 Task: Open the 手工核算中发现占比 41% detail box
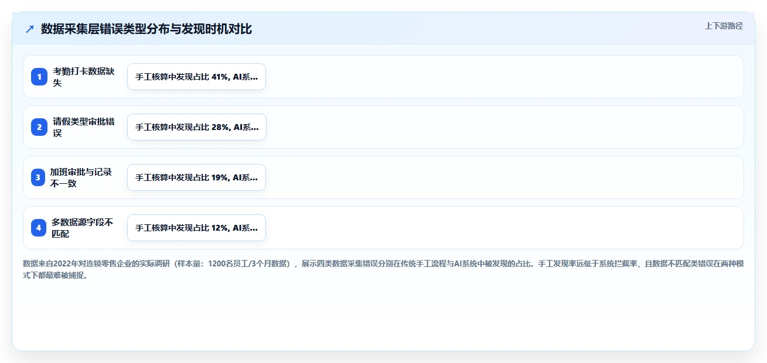[x=196, y=77]
